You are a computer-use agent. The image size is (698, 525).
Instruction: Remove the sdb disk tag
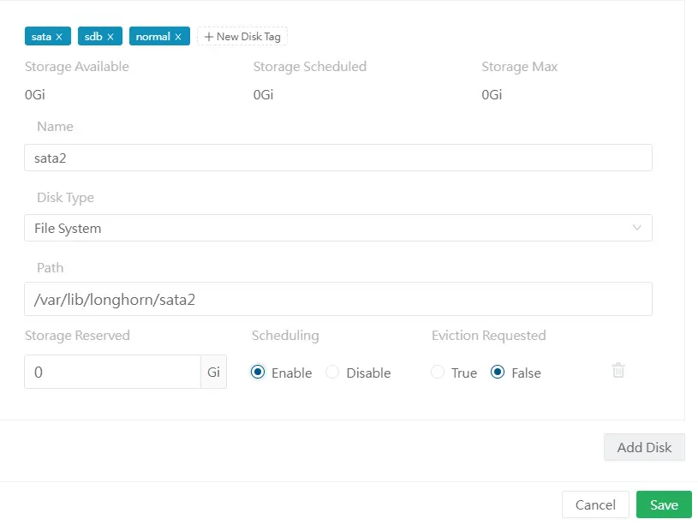[110, 37]
